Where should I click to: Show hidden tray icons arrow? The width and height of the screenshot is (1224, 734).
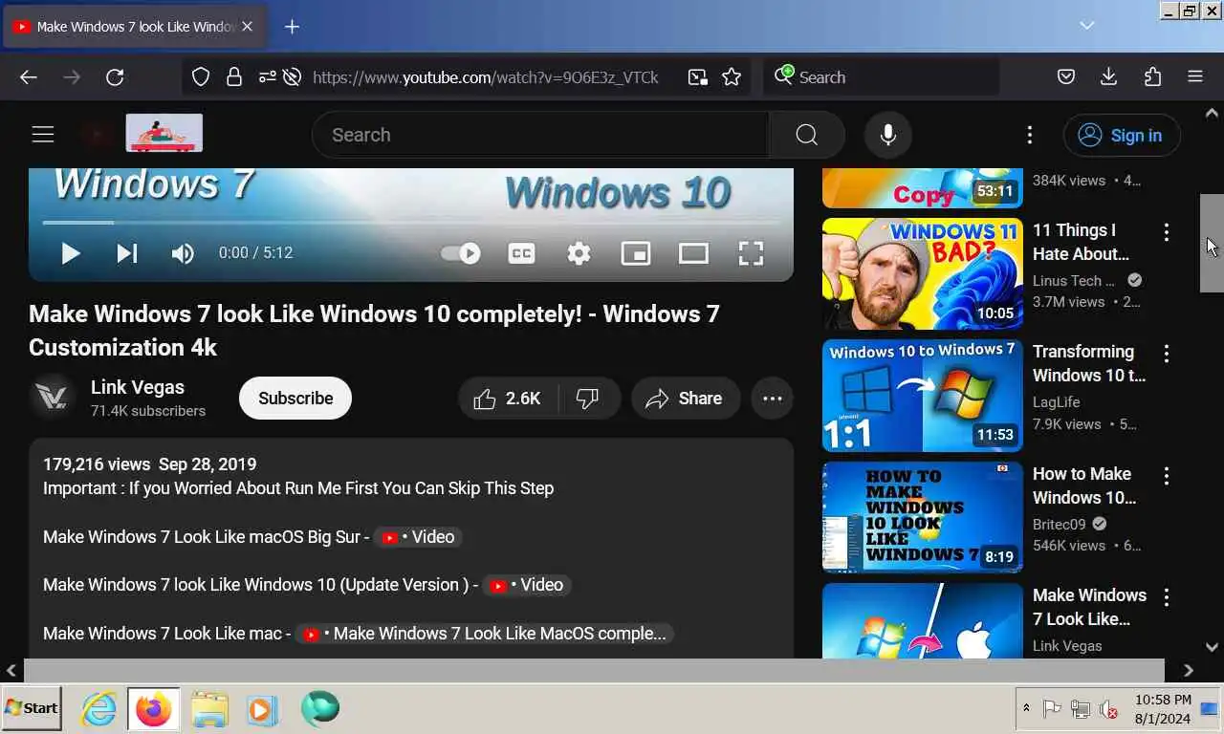pos(1027,708)
